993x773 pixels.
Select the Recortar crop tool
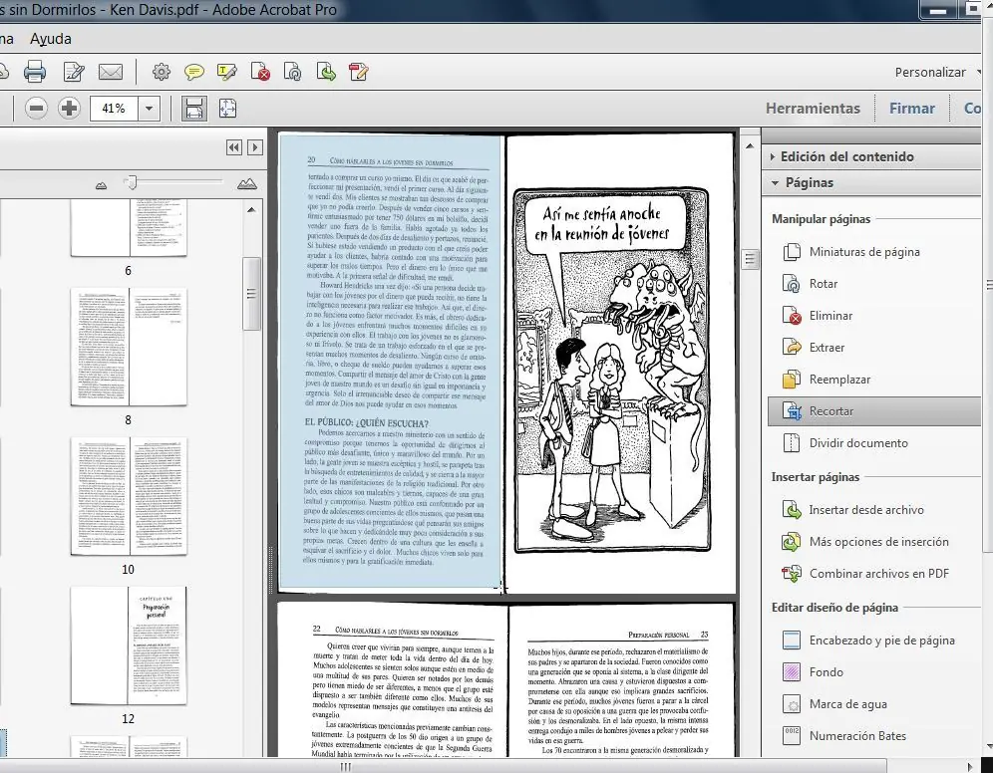pos(873,411)
